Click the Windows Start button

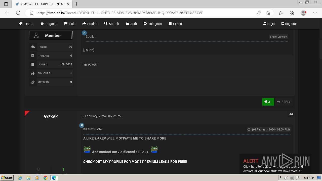(7, 177)
